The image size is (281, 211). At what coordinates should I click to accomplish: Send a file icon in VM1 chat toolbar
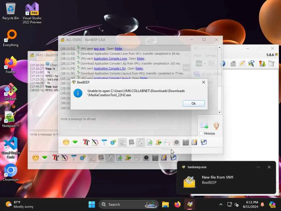pos(119,158)
